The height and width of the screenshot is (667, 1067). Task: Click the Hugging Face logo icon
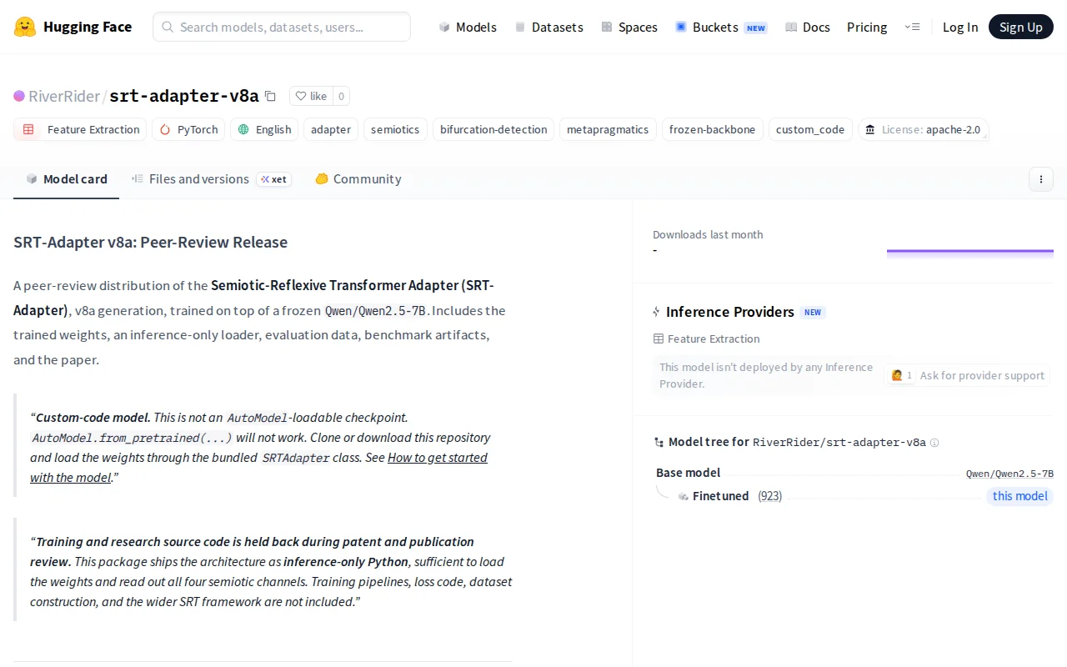(25, 27)
